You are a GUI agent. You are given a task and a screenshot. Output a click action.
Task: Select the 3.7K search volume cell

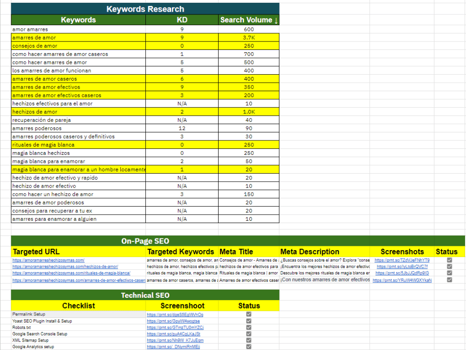coord(249,37)
